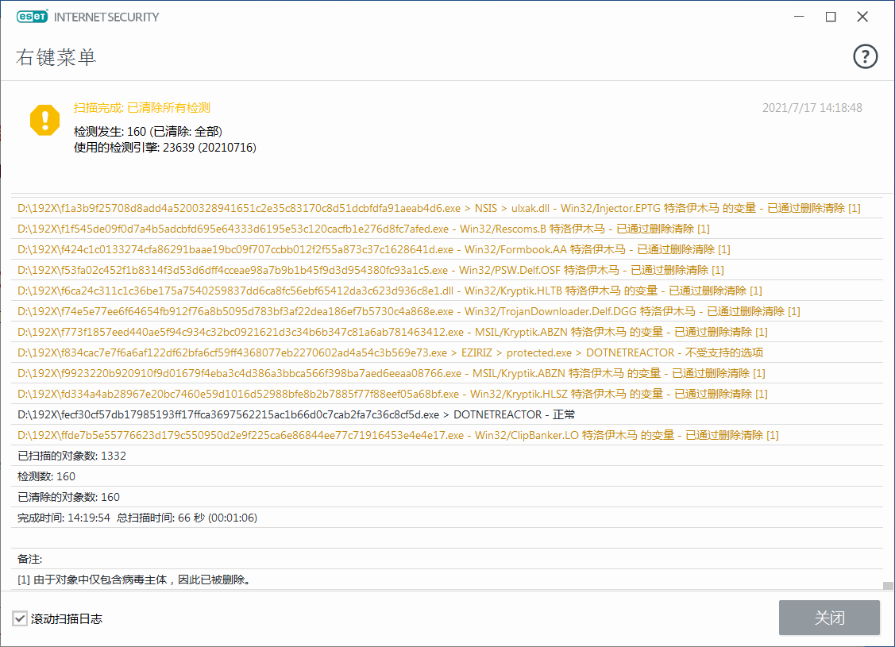The width and height of the screenshot is (895, 647).
Task: Click the scan timestamp 2021/7/17 14:18:48
Action: click(x=812, y=108)
